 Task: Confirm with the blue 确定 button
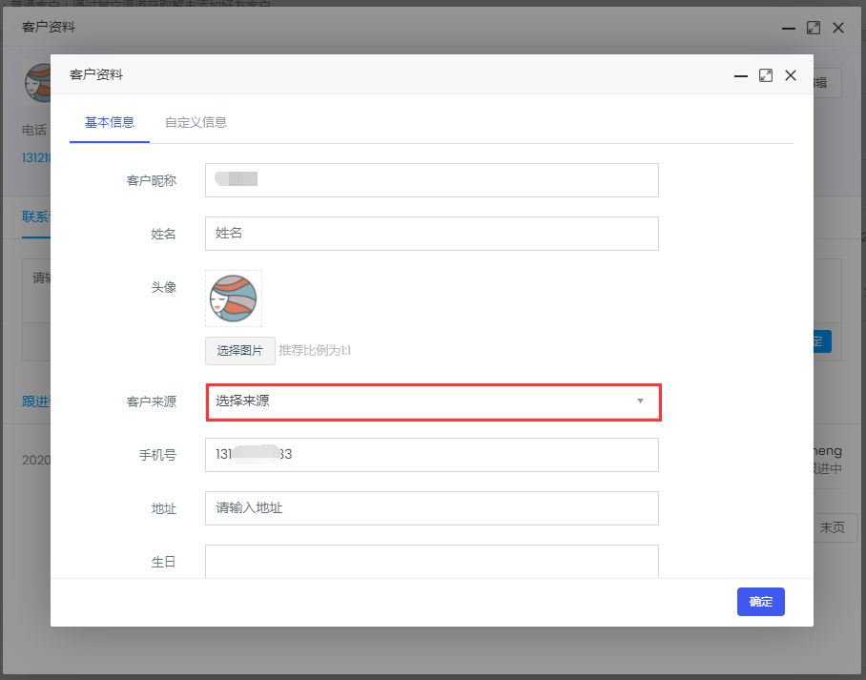tap(760, 602)
